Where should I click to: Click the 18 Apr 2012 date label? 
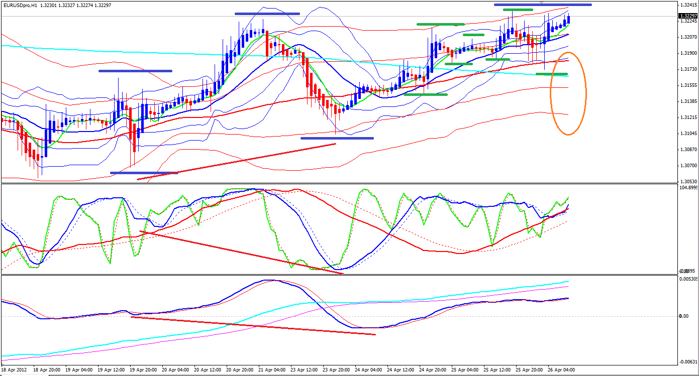[14, 369]
